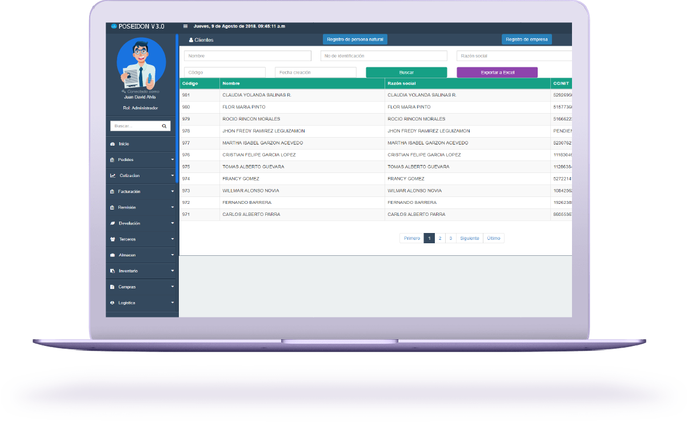688x422 pixels.
Task: Open Registro de persona natural
Action: 355,39
